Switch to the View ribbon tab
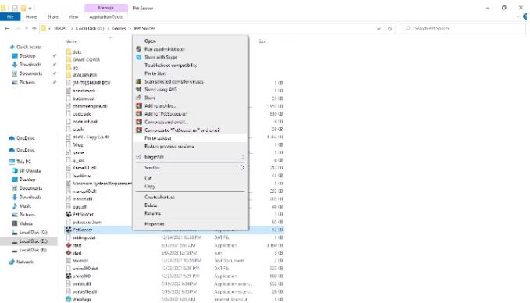 point(73,16)
